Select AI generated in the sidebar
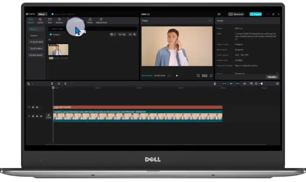Screen dimensions: 306x182 click(x=36, y=42)
